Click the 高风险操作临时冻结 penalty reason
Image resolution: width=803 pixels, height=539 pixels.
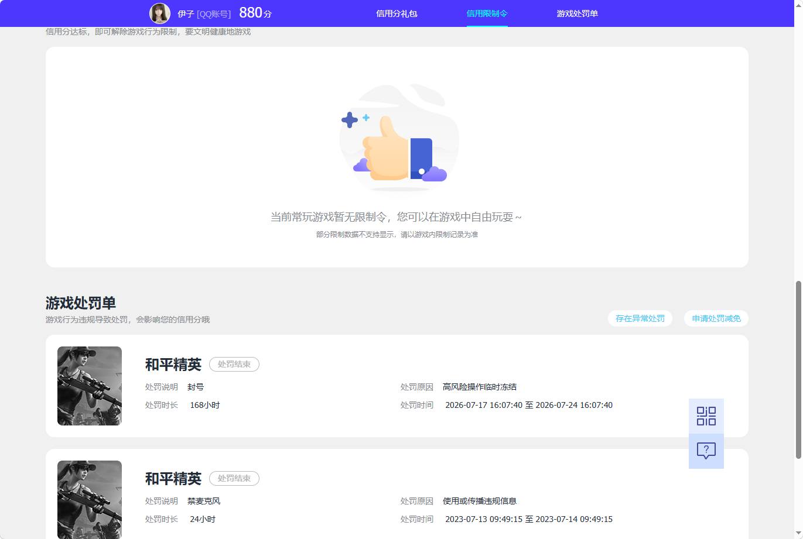(x=480, y=387)
